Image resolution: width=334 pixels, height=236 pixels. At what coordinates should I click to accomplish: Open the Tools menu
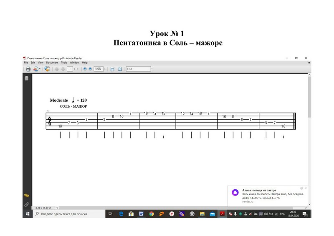(64, 63)
